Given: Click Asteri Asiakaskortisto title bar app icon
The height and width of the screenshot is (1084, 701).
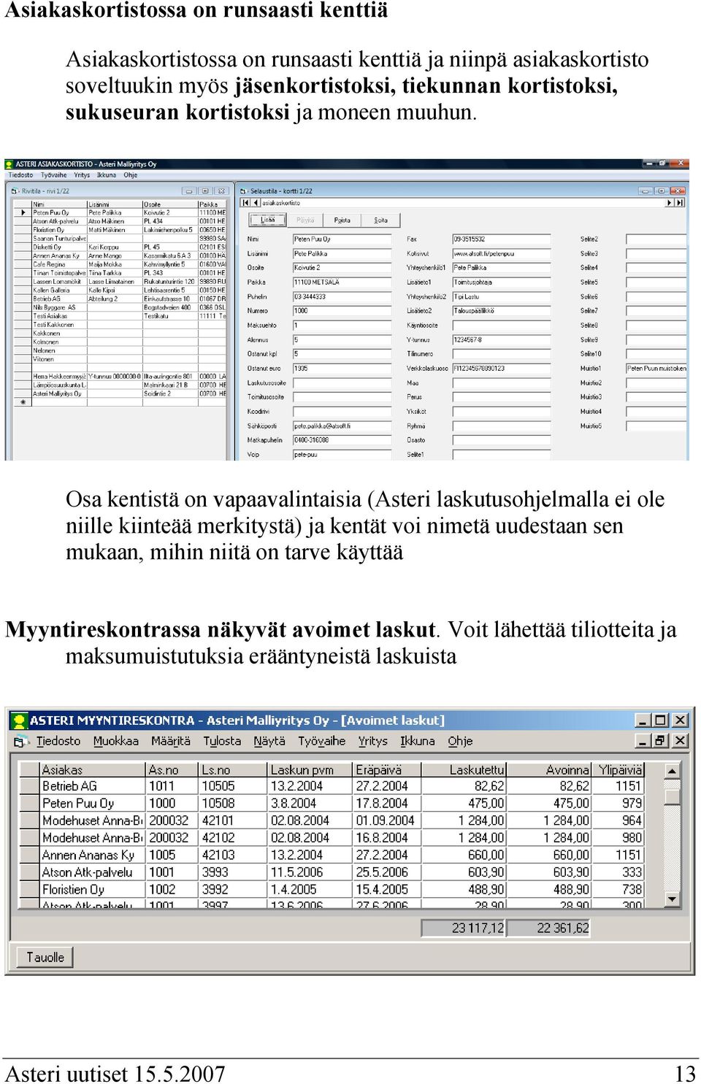Looking at the screenshot, I should point(9,164).
